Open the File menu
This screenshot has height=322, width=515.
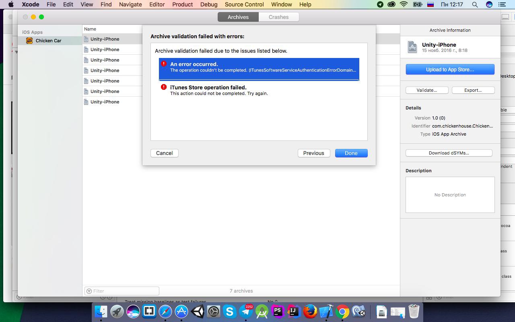pos(51,4)
